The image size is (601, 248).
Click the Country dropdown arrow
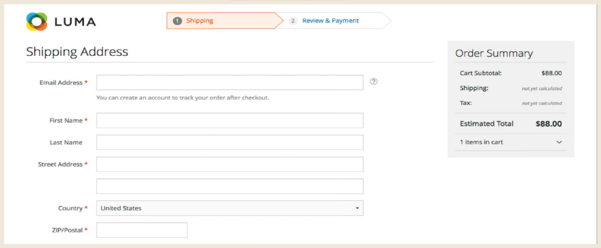point(357,209)
